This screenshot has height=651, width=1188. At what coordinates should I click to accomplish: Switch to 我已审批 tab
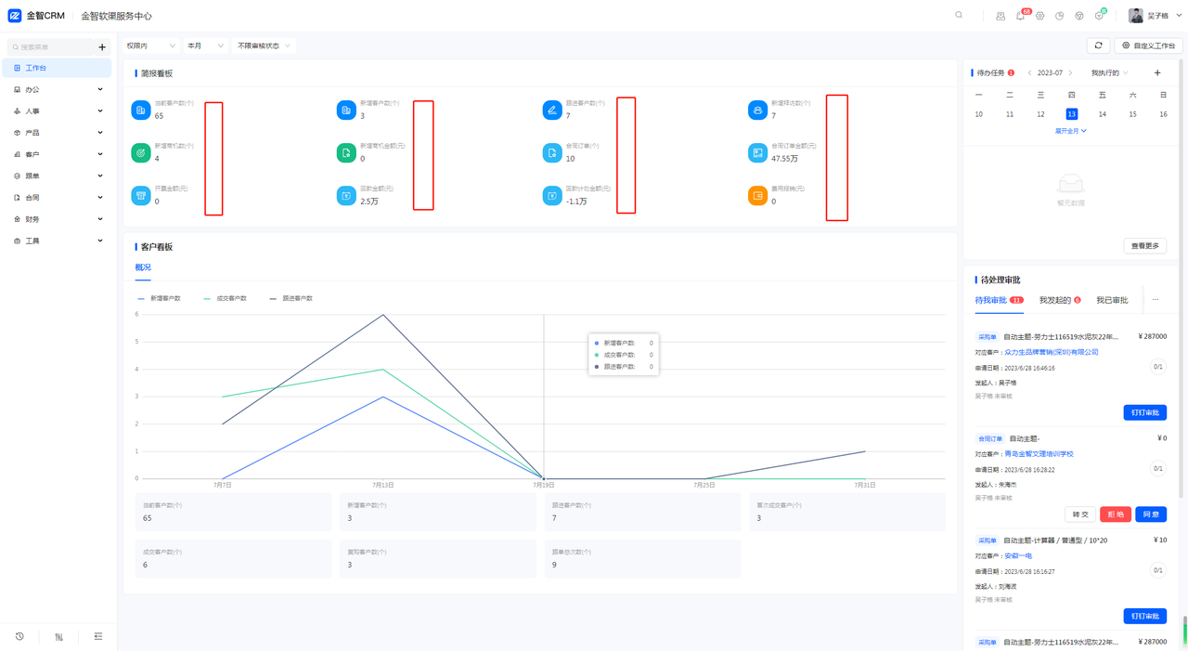tap(1112, 300)
